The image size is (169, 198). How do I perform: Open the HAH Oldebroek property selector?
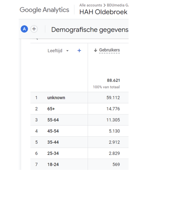coord(103,12)
